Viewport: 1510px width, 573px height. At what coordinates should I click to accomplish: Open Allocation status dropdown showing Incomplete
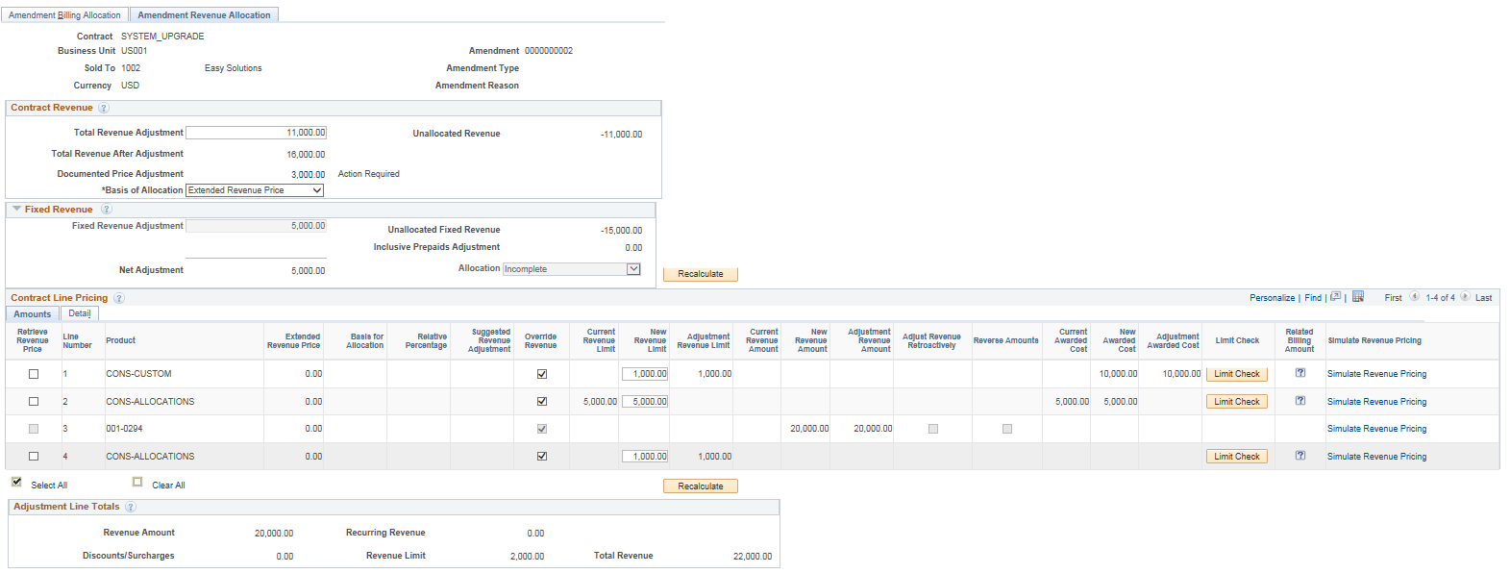point(572,269)
